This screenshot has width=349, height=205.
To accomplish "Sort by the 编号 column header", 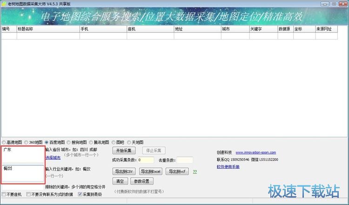I will (x=9, y=29).
